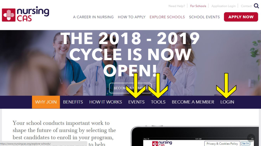The height and width of the screenshot is (146, 261).
Task: Switch to the Benefits tab
Action: (x=73, y=102)
